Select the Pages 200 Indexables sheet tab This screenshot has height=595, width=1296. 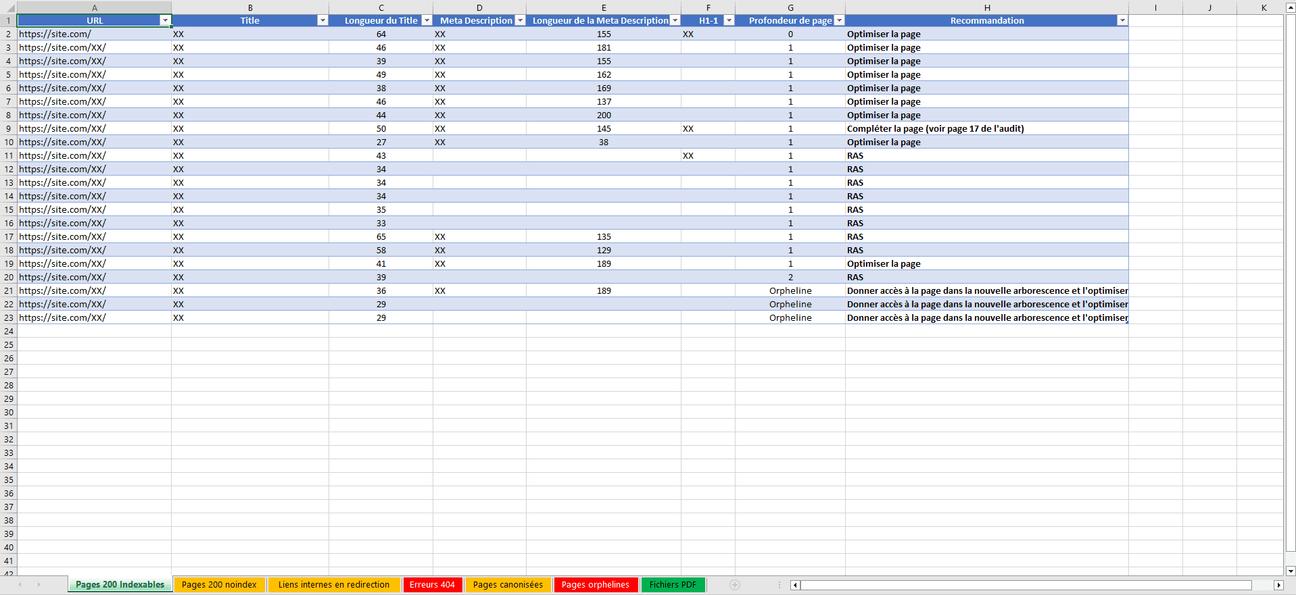tap(120, 585)
